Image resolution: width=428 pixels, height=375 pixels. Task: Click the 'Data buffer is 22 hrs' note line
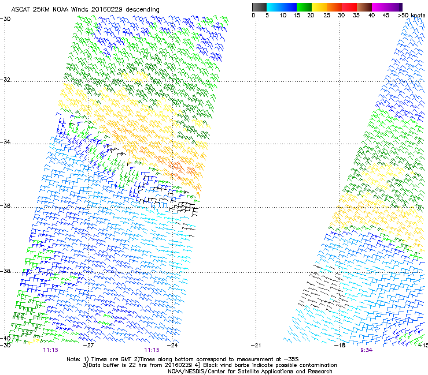point(209,365)
